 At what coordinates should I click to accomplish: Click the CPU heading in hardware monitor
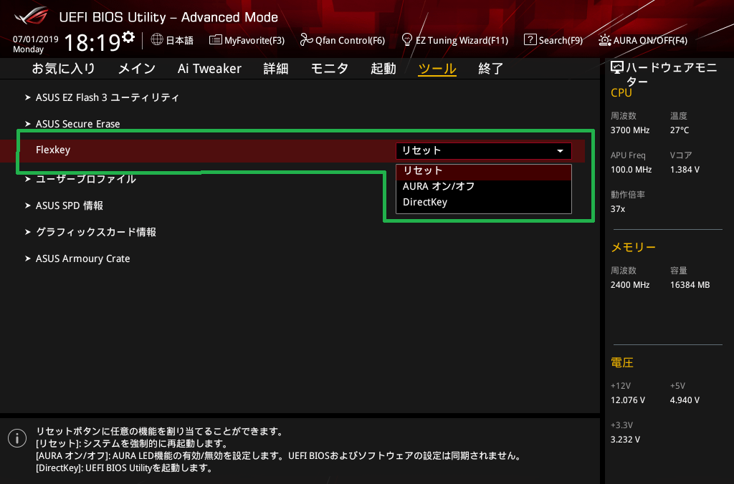pyautogui.click(x=621, y=92)
